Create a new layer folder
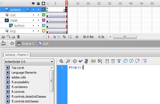 click(x=13, y=37)
